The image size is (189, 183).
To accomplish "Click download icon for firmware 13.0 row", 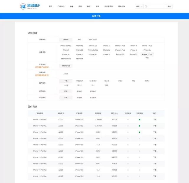I will pyautogui.click(x=155, y=176).
